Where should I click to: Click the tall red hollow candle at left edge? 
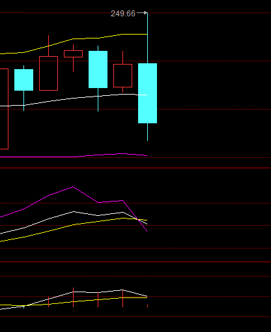pyautogui.click(x=4, y=109)
